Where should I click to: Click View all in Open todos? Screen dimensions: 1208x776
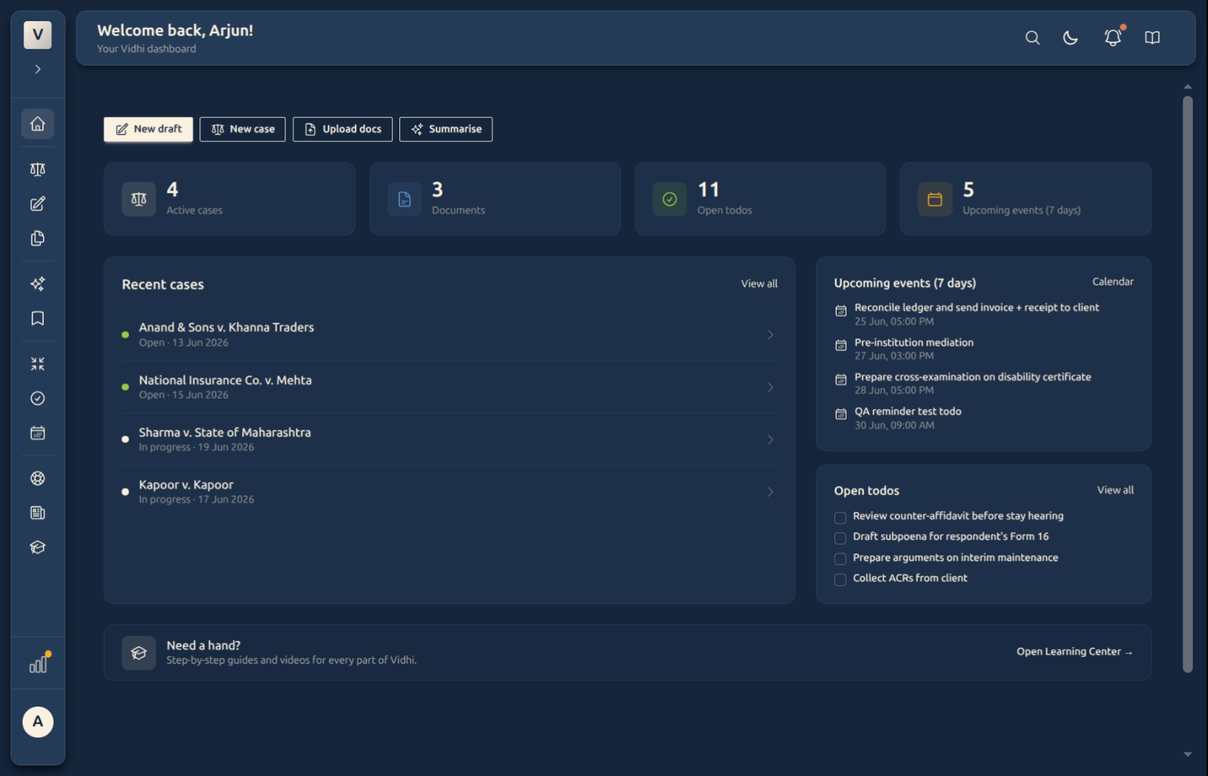click(1115, 490)
